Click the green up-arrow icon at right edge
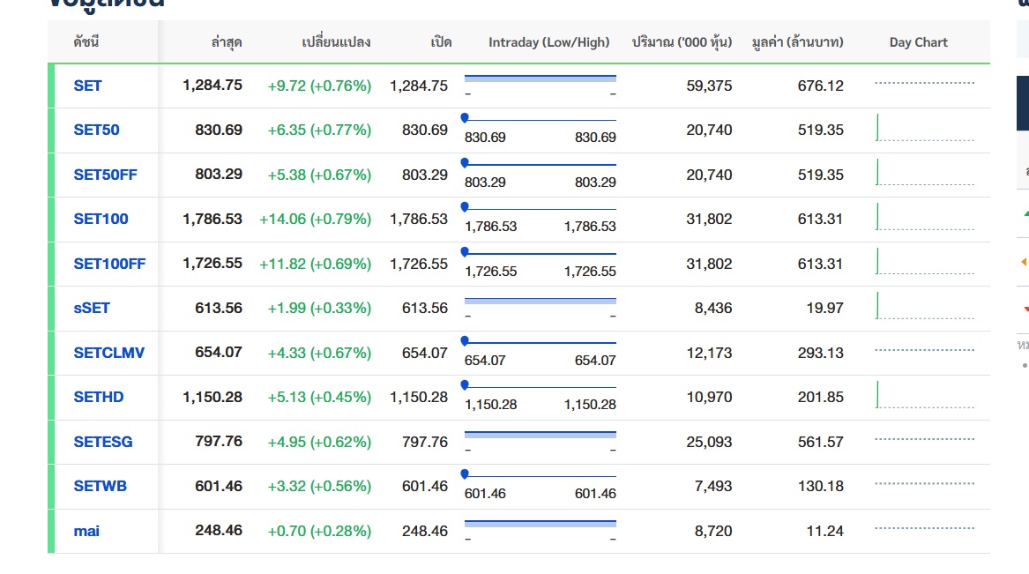This screenshot has width=1029, height=574. (1025, 212)
